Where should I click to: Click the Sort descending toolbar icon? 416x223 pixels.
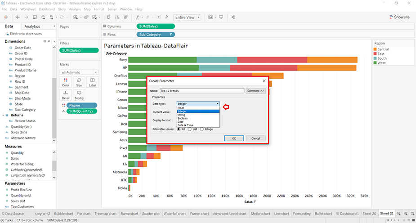point(125,17)
